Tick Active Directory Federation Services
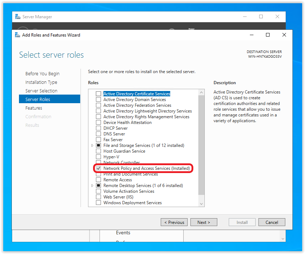 [x=98, y=105]
